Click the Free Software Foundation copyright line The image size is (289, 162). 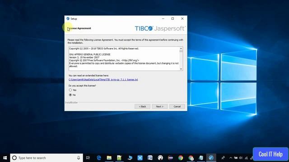coord(104,60)
